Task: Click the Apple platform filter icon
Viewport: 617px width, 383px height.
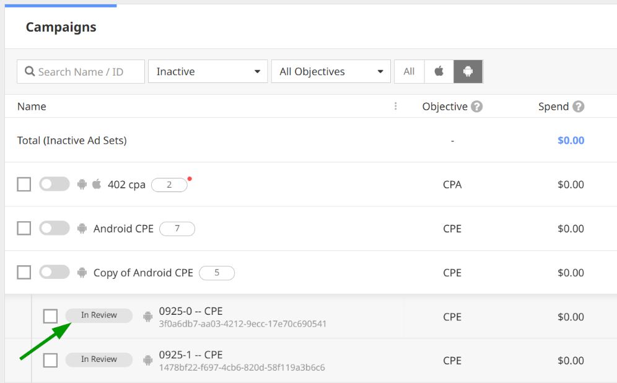Action: (x=439, y=71)
